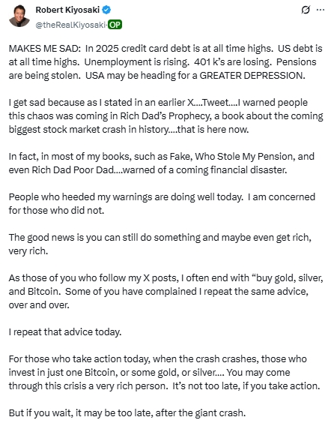Click the sentence starting "The good news is"
This screenshot has height=423, width=334.
click(x=160, y=244)
